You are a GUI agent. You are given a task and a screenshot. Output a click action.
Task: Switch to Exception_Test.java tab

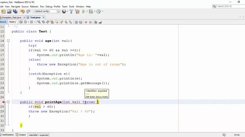pyautogui.click(x=11, y=18)
